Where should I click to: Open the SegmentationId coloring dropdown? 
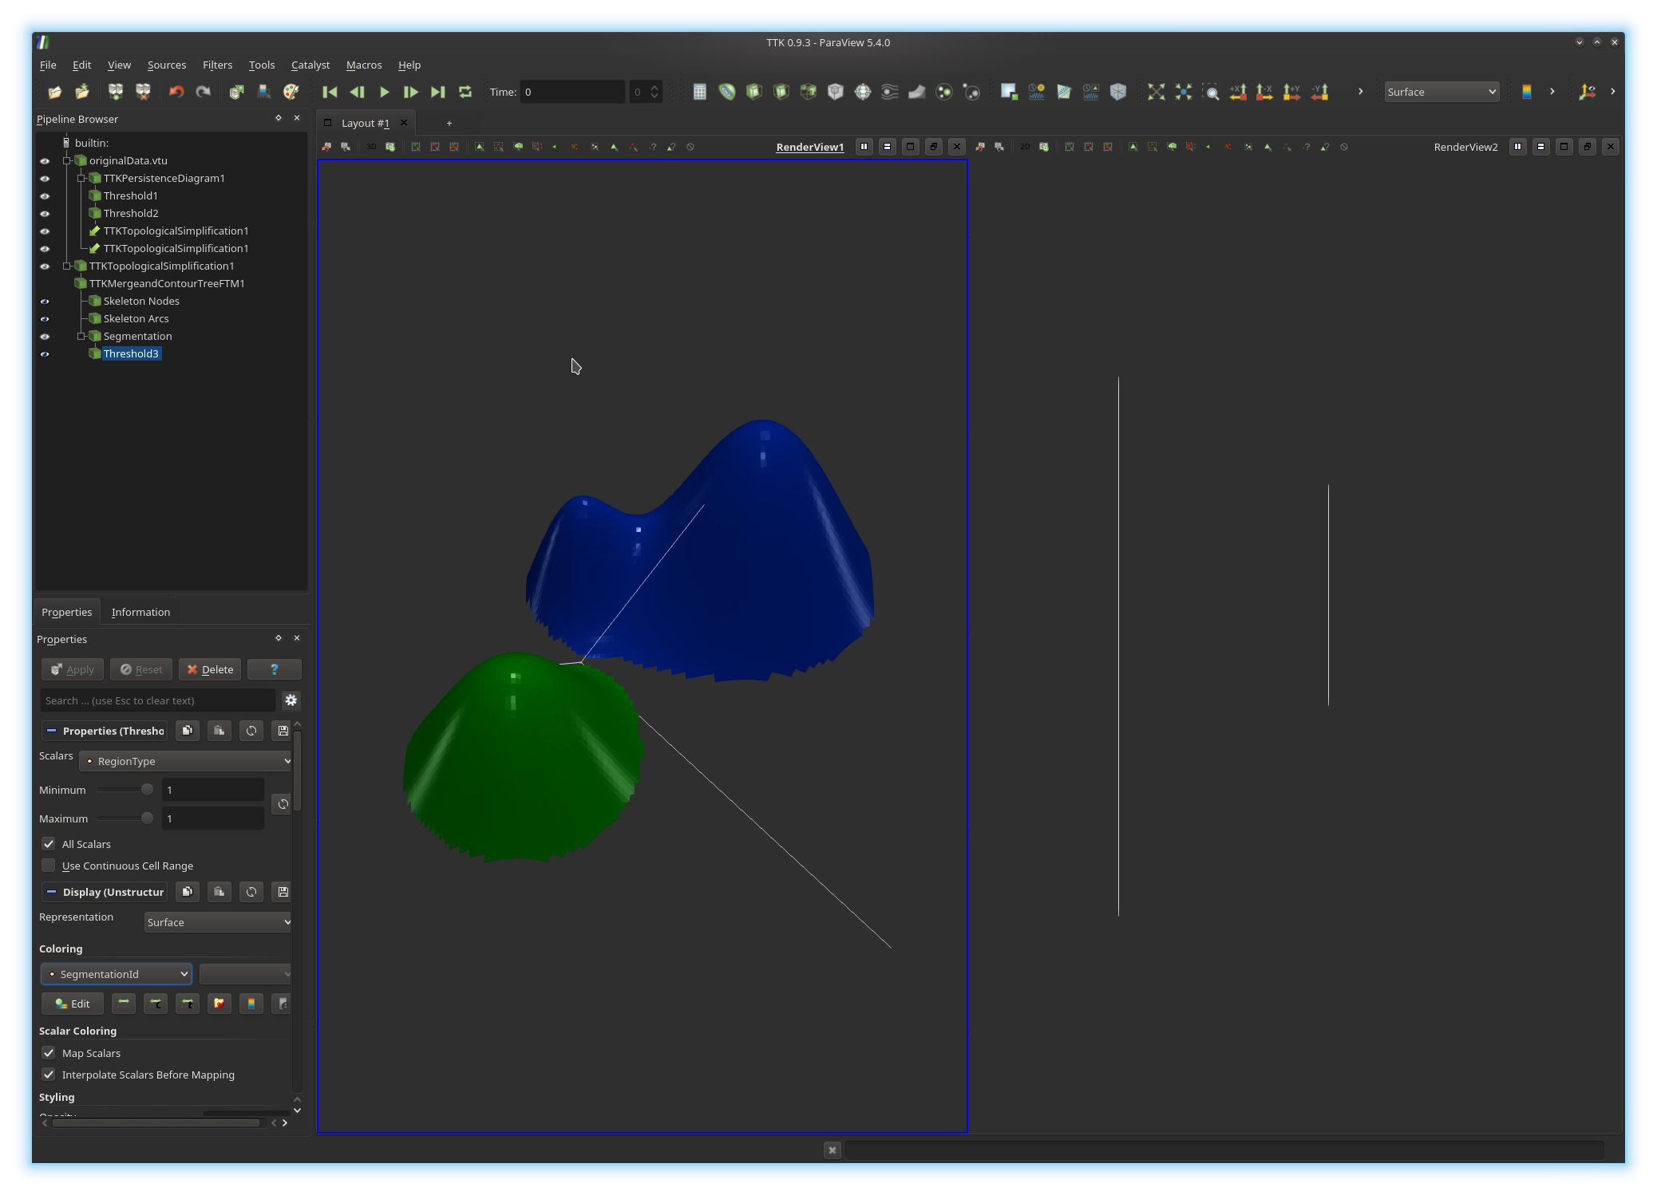point(117,974)
